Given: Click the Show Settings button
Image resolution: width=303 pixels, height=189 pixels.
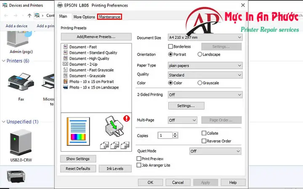Looking at the screenshot, I should click(x=78, y=159).
